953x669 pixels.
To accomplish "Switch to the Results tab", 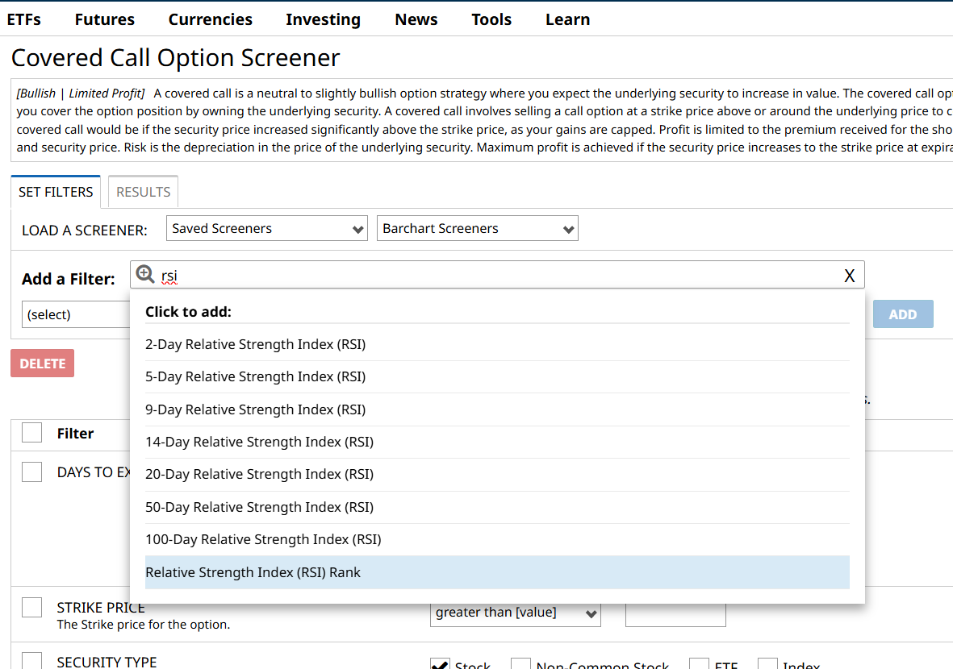I will click(143, 192).
